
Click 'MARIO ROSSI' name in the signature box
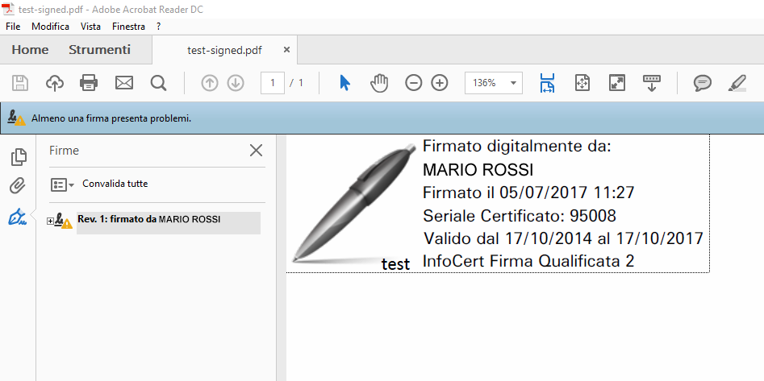[478, 169]
